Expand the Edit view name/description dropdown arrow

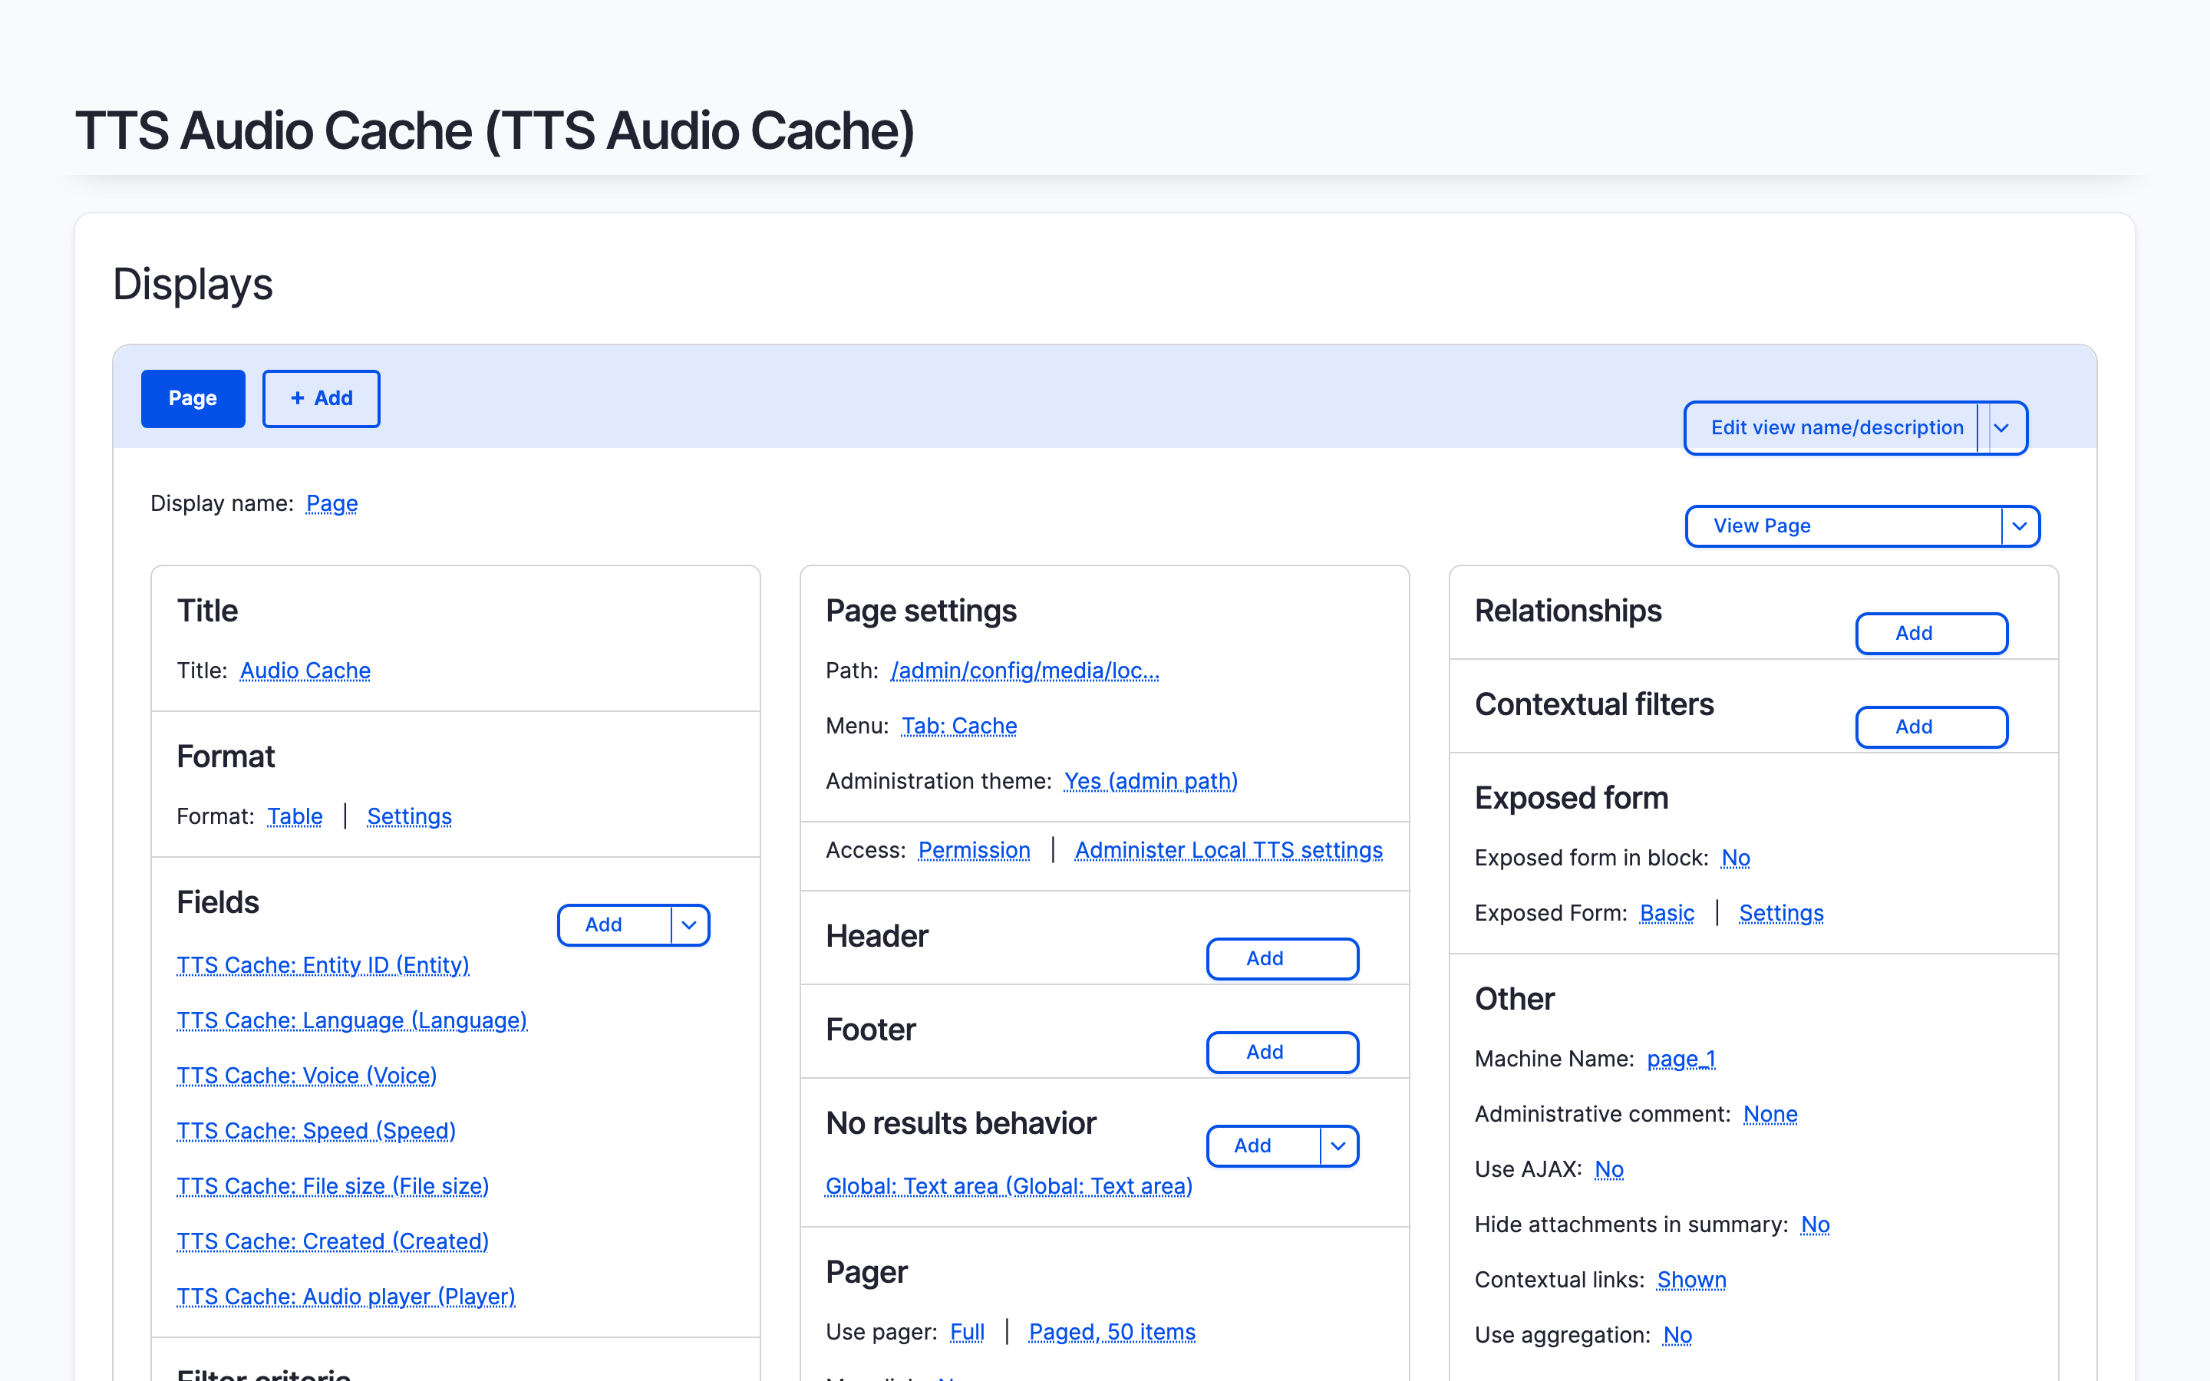coord(2001,427)
